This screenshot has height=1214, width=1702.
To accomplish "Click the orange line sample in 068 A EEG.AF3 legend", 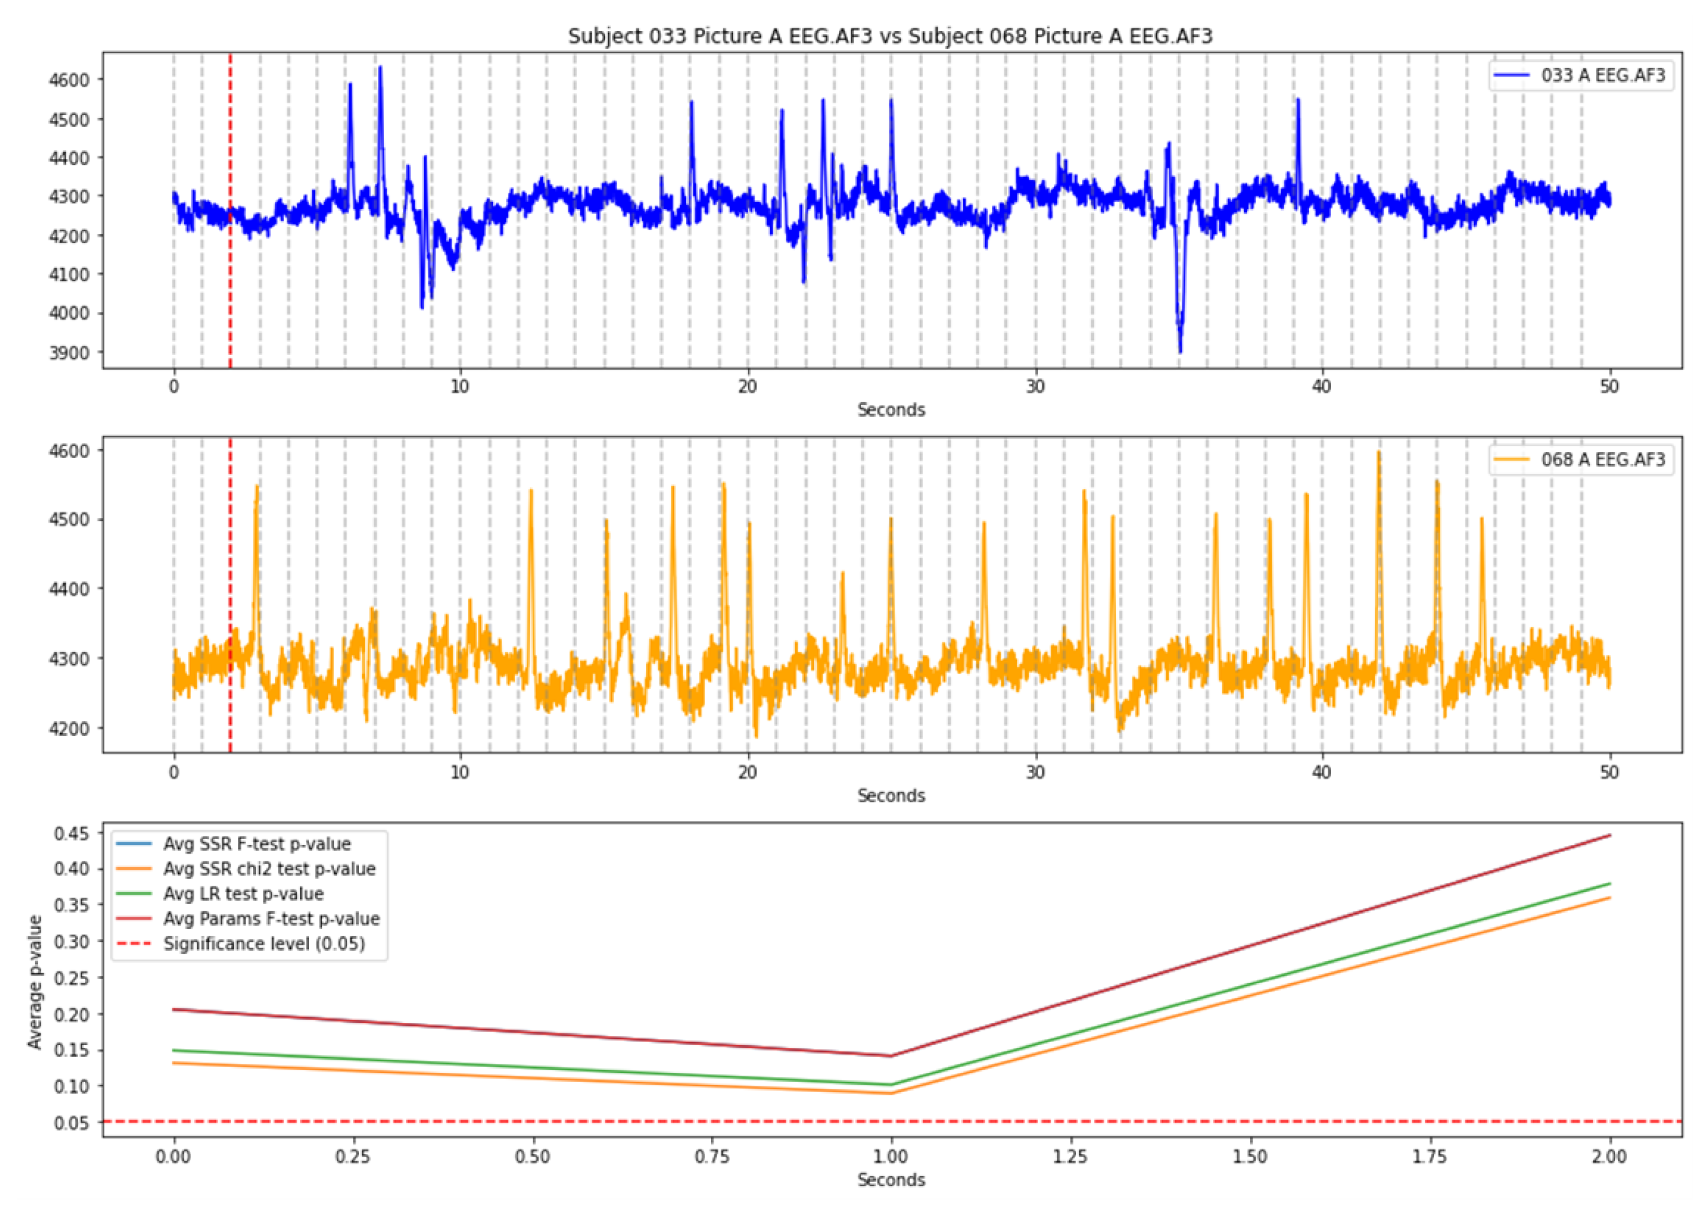I will (x=1511, y=460).
